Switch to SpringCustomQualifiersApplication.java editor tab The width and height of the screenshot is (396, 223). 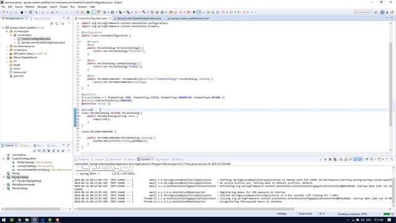click(x=139, y=19)
